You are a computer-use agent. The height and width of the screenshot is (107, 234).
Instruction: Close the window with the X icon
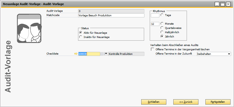pyautogui.click(x=228, y=4)
